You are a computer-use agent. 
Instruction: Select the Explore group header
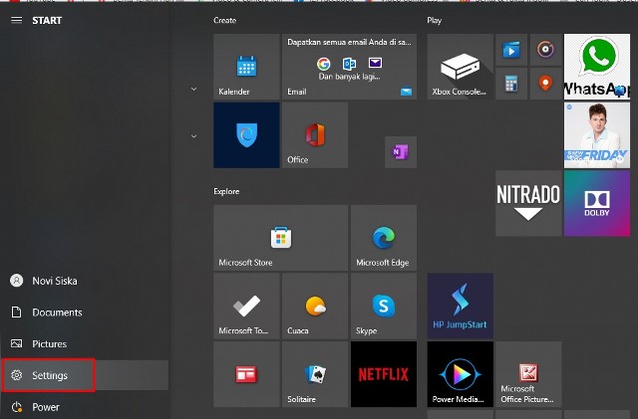(226, 191)
